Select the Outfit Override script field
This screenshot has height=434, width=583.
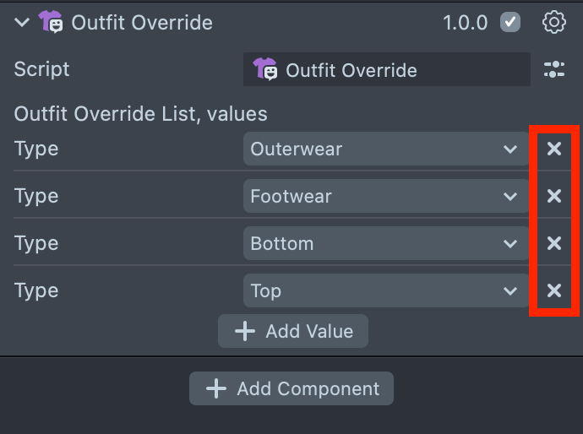pyautogui.click(x=387, y=70)
